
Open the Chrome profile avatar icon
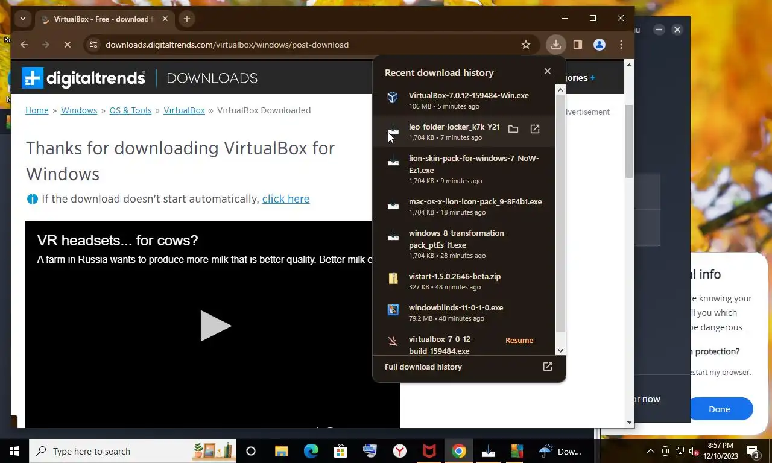[x=599, y=45]
